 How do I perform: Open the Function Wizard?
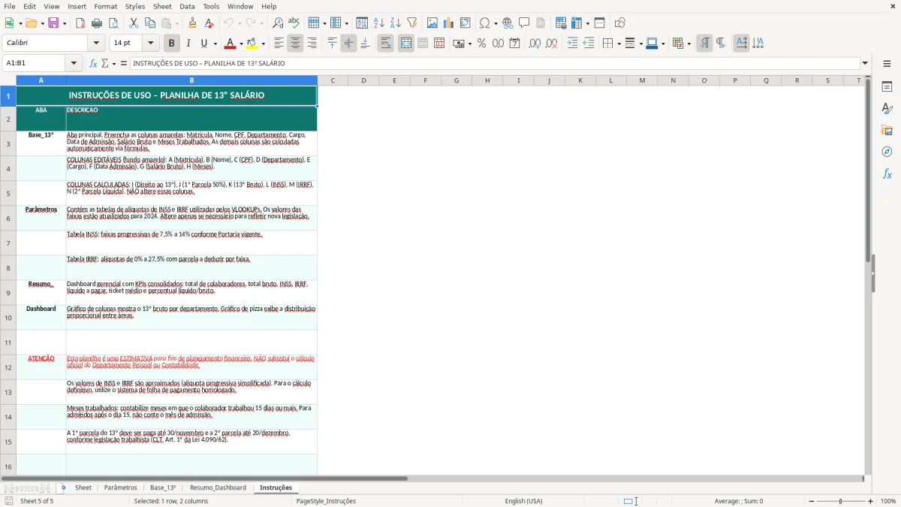pos(93,63)
